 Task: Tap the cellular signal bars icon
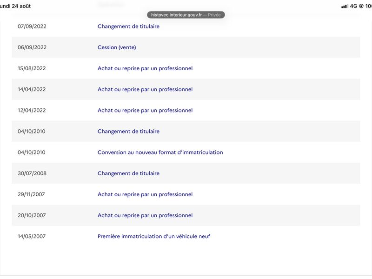pyautogui.click(x=345, y=6)
